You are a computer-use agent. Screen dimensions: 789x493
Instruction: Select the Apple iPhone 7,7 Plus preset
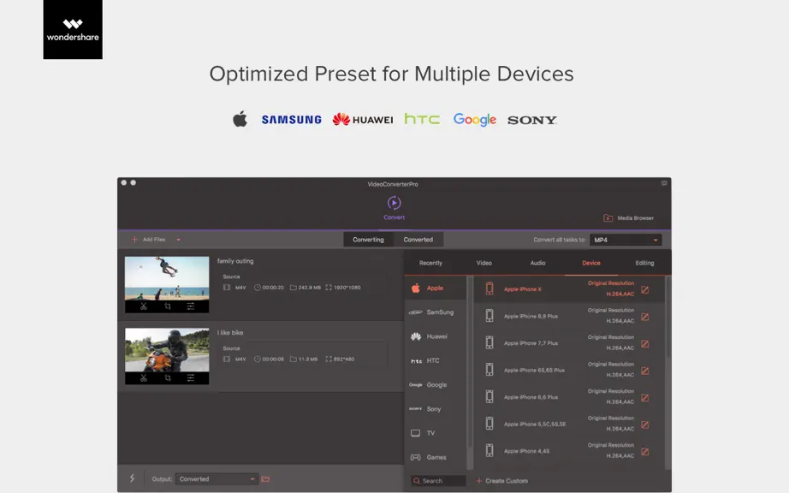pos(568,343)
